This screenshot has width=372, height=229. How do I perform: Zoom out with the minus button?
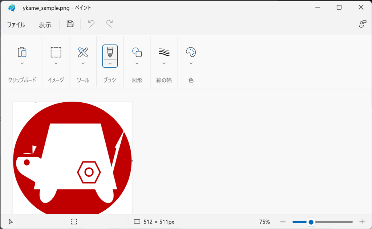pos(283,222)
